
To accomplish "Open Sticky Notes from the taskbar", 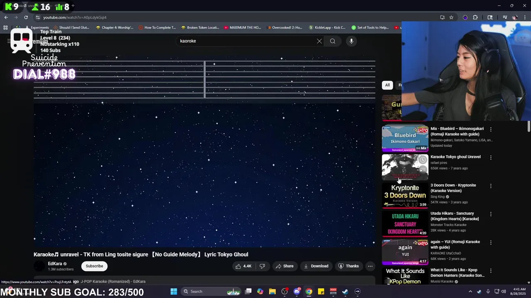I will click(321, 291).
